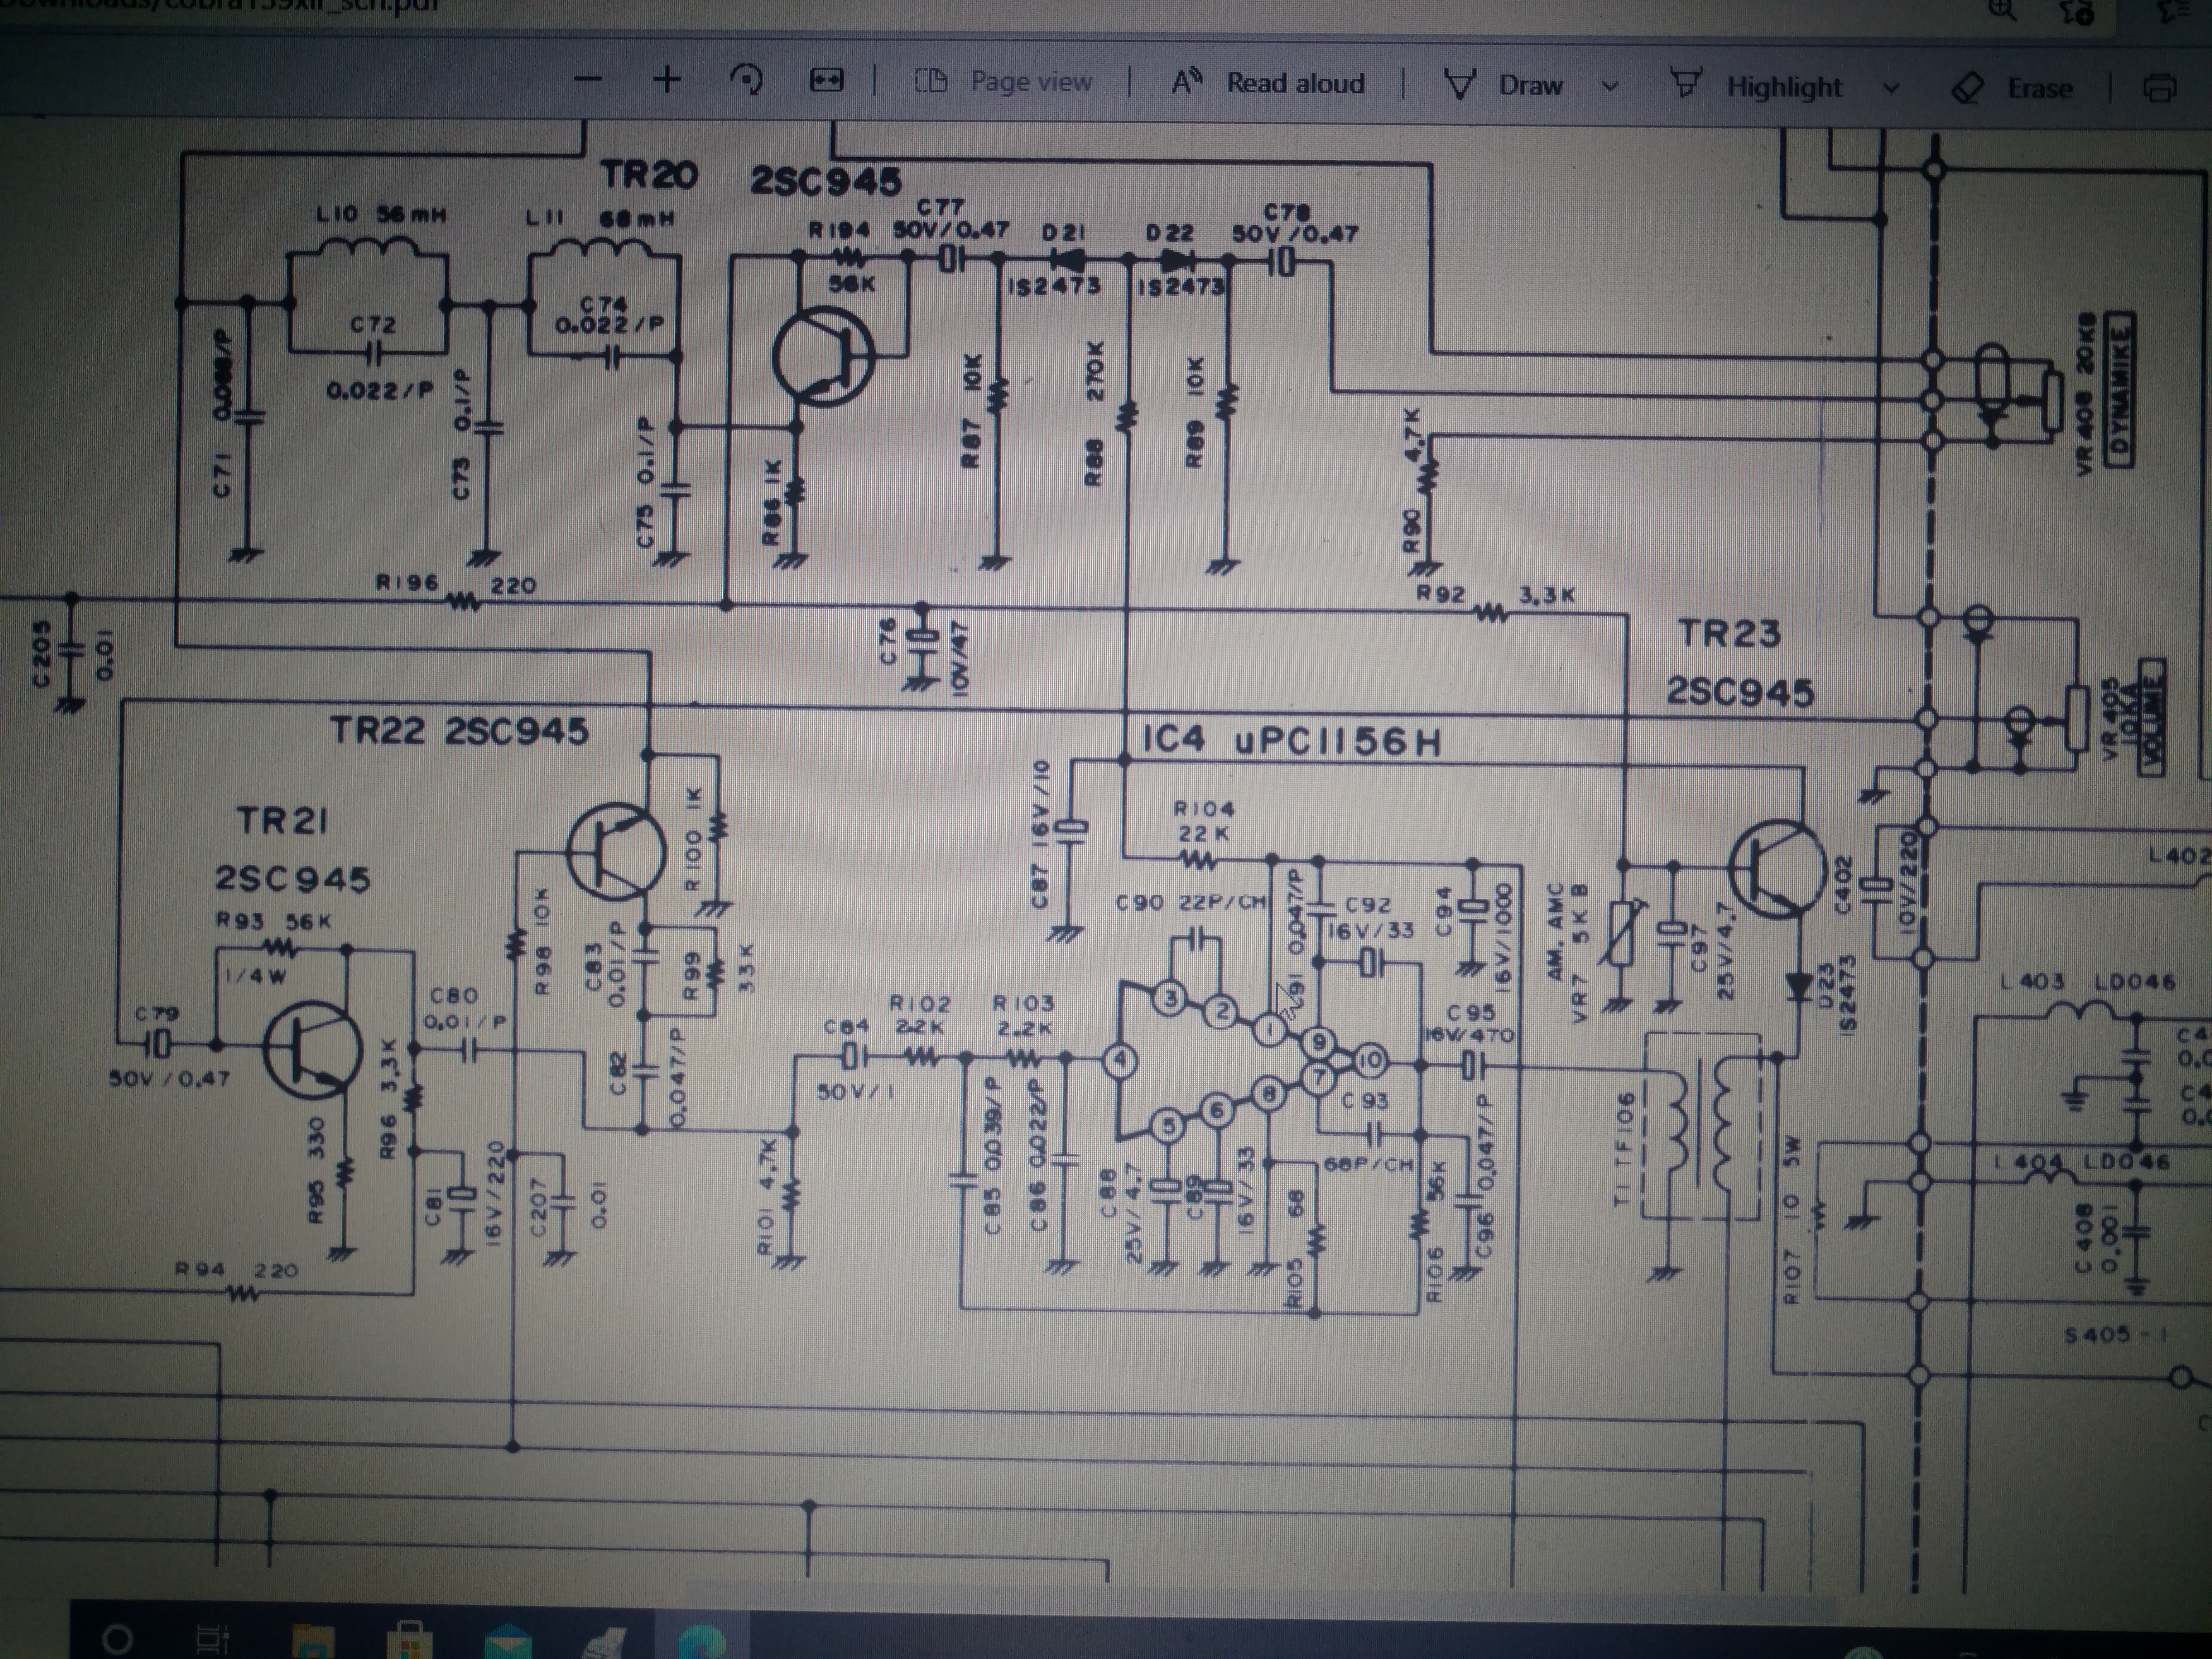2212x1659 pixels.
Task: Open Cortana circle on the taskbar
Action: pyautogui.click(x=118, y=1638)
